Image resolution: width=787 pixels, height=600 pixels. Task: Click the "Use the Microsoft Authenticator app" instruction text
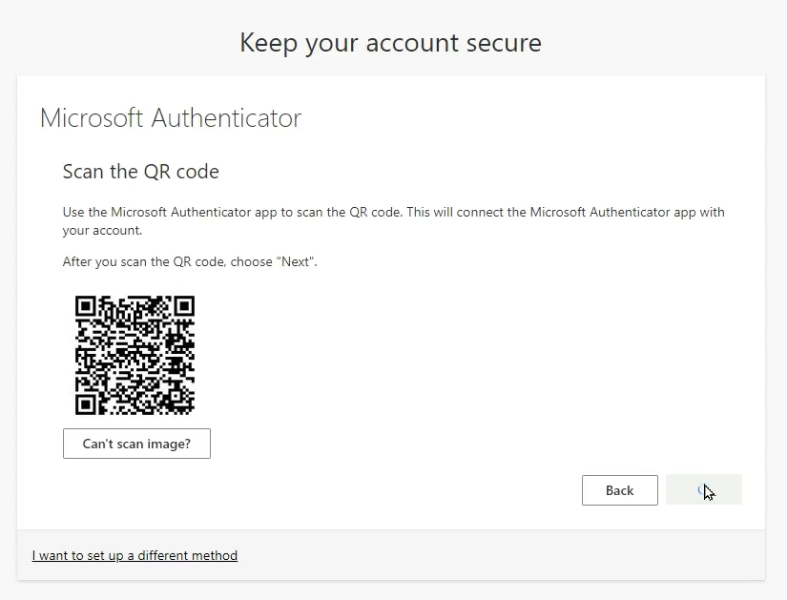click(393, 221)
